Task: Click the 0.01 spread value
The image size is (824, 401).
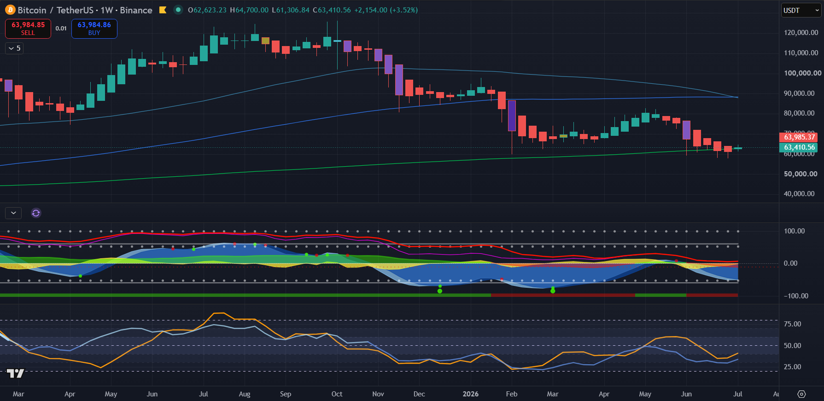Action: click(61, 29)
